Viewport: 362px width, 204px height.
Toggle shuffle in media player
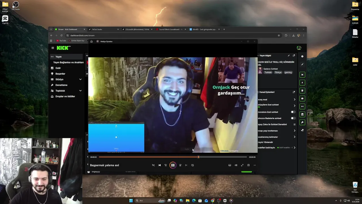[x=153, y=165]
